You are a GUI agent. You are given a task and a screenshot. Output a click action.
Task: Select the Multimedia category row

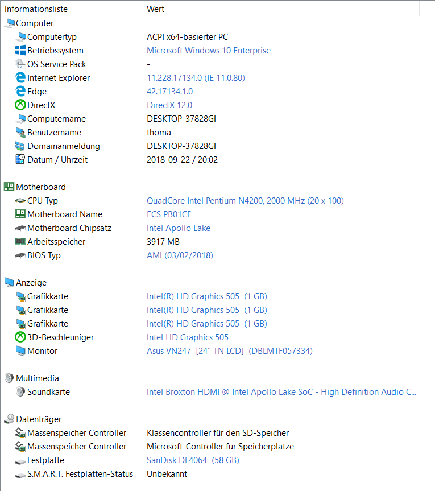pos(38,378)
